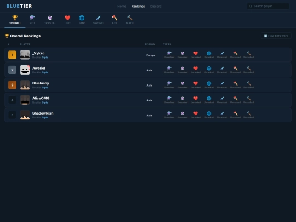
Task: Click Bluelushy's SMP globe tier icon
Action: (209, 83)
